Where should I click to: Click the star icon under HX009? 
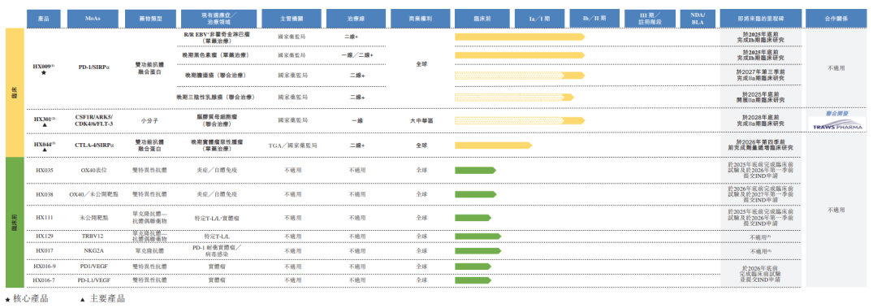(x=44, y=73)
